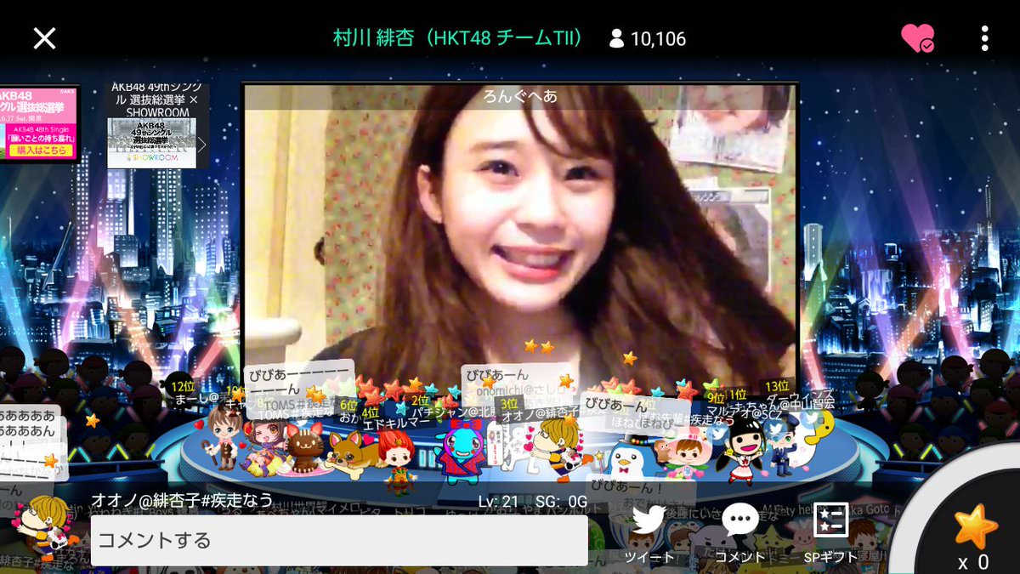
Task: Tap the pink heart follow icon
Action: (x=917, y=37)
